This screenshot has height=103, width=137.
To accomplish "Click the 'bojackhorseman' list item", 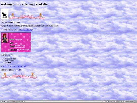I will [x=11, y=59].
